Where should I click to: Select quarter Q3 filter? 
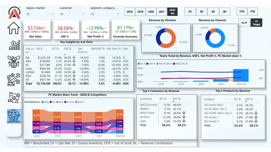pyautogui.click(x=213, y=12)
